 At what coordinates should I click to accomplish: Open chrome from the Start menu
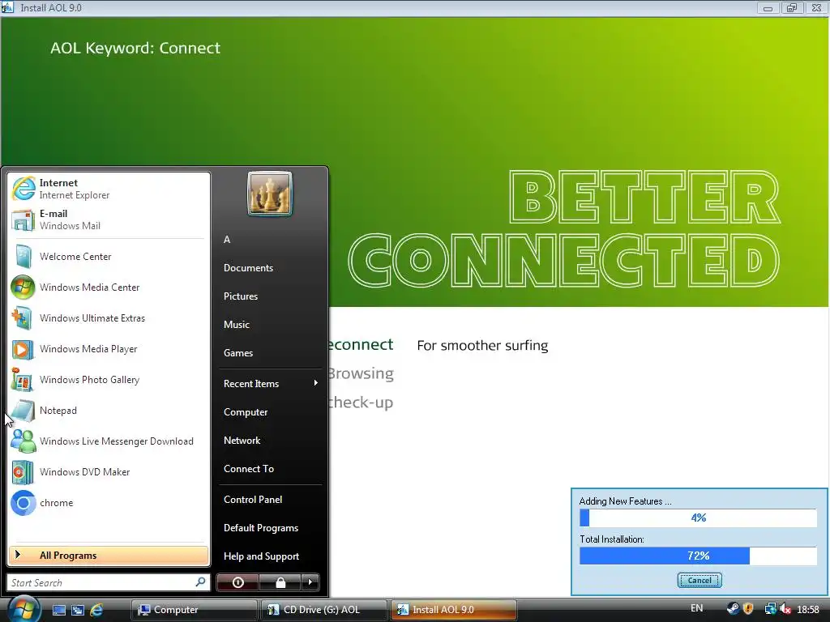click(109, 502)
